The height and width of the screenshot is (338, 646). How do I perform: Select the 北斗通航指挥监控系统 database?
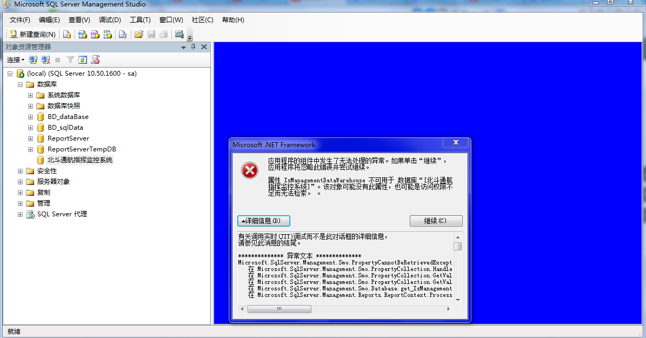point(80,160)
